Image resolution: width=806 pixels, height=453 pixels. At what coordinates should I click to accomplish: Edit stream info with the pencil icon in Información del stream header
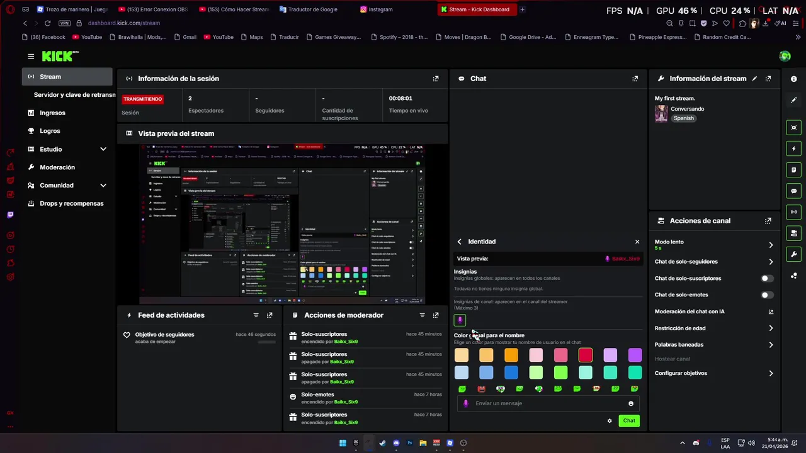[754, 79]
